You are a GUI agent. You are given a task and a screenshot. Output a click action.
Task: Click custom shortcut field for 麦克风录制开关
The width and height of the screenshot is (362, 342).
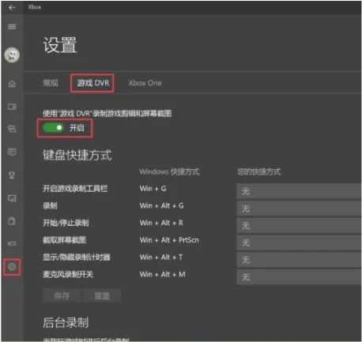click(299, 277)
